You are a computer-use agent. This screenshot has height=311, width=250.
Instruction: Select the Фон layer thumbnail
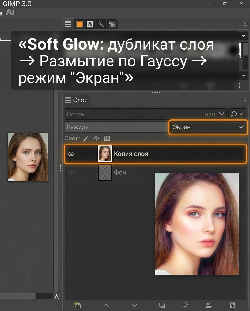click(105, 173)
